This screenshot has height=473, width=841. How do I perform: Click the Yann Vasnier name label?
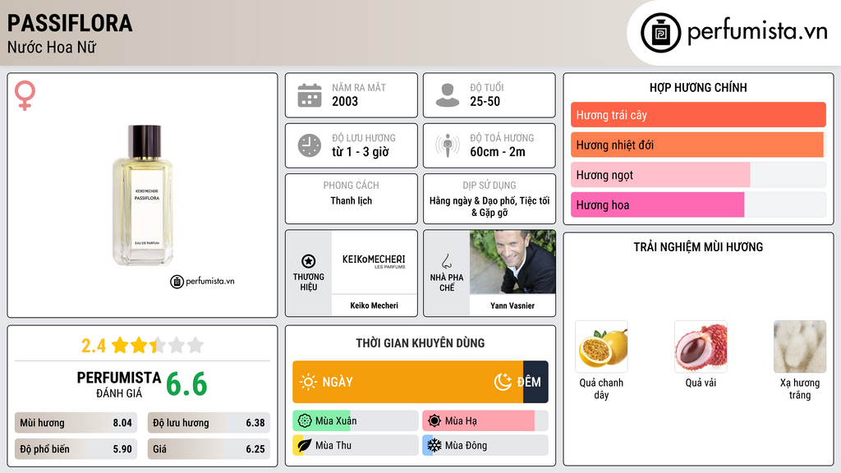512,305
